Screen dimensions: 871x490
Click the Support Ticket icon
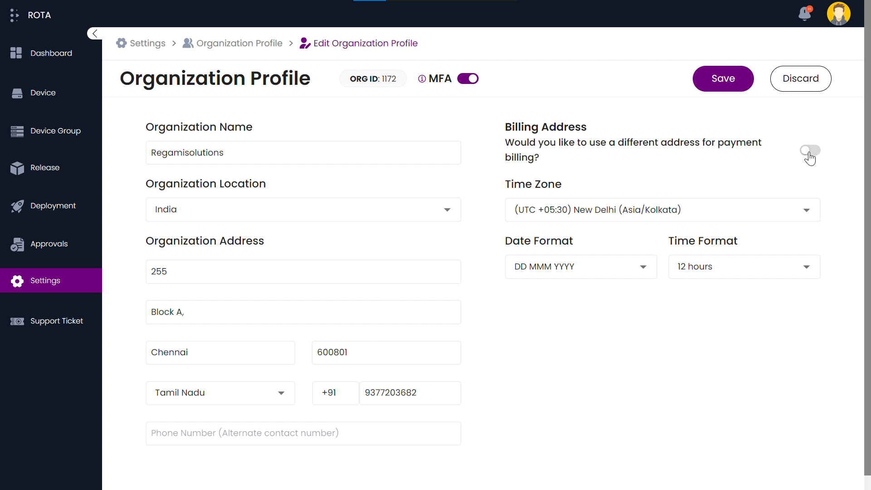[17, 321]
